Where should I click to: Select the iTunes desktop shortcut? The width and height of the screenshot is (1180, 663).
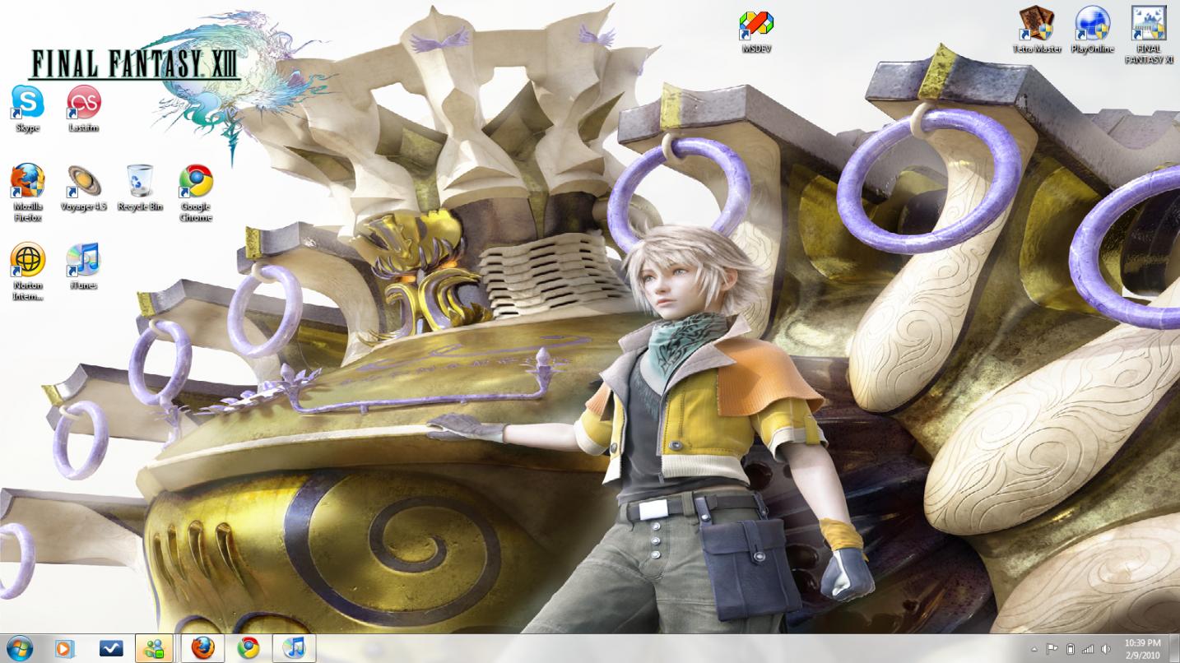tap(84, 267)
